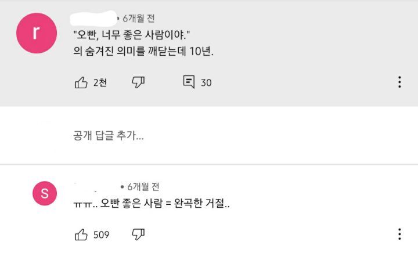Dislike the top comment by r
The height and width of the screenshot is (264, 418).
pyautogui.click(x=138, y=82)
